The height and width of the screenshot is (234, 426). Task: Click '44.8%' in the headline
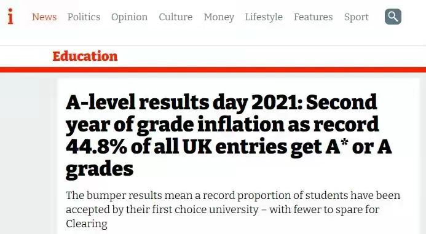click(97, 147)
